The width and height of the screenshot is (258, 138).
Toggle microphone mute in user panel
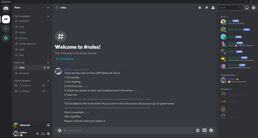point(38,134)
